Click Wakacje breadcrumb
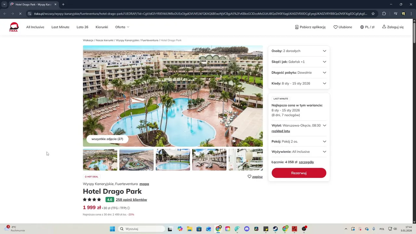Image resolution: width=416 pixels, height=234 pixels. pos(88,40)
